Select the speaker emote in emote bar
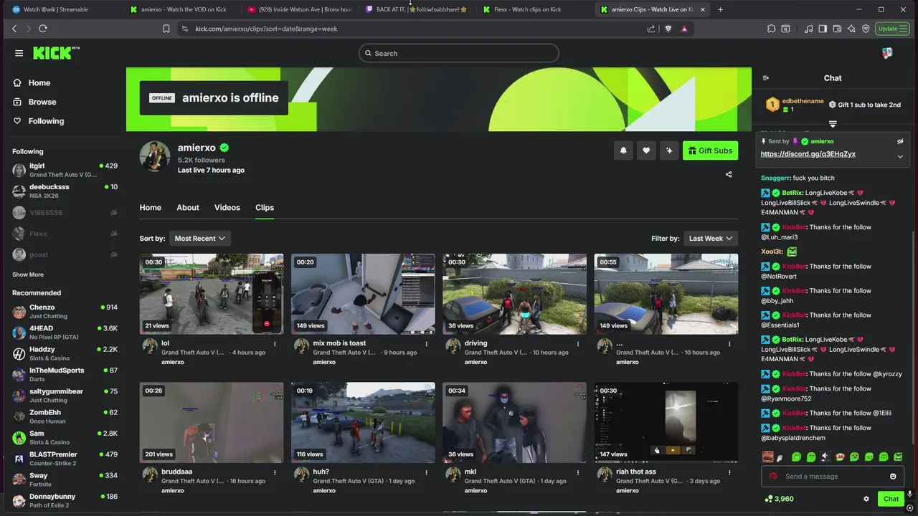Viewport: 918px width, 516px height. pyautogui.click(x=825, y=457)
